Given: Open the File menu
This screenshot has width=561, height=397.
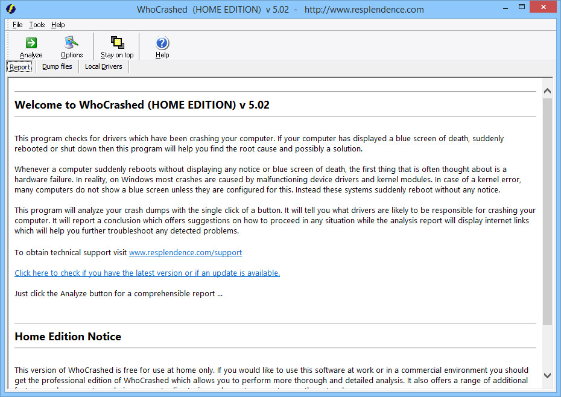Looking at the screenshot, I should [17, 25].
